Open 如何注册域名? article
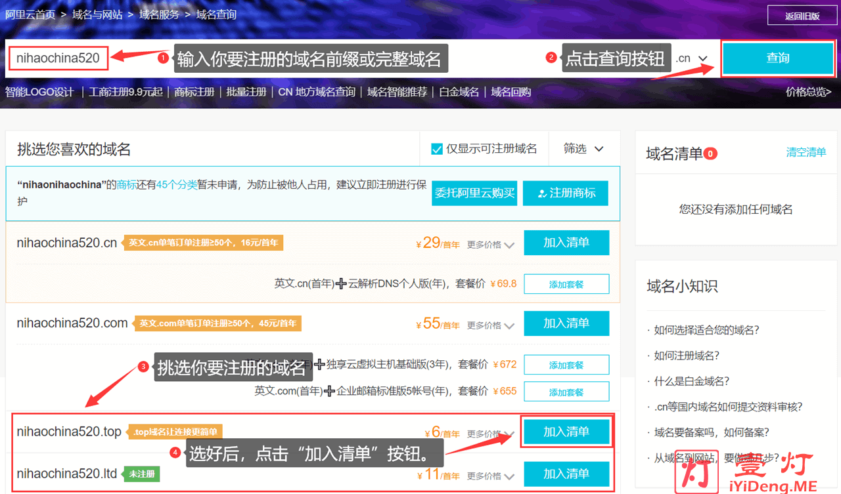Viewport: 841px width, 494px height. [x=687, y=356]
